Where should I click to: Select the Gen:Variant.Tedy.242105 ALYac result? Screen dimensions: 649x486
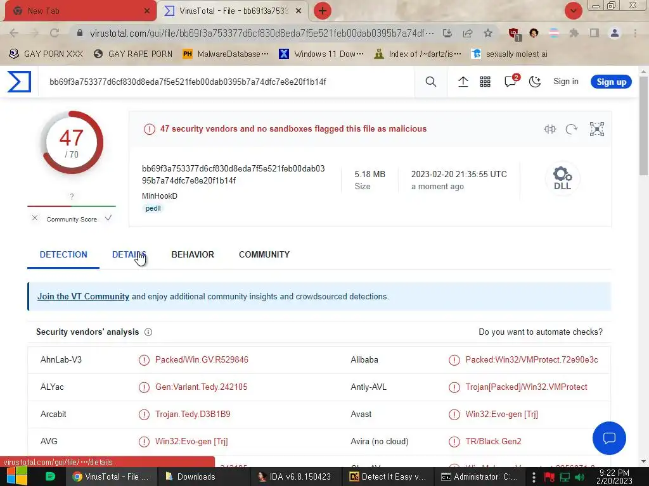pyautogui.click(x=201, y=387)
